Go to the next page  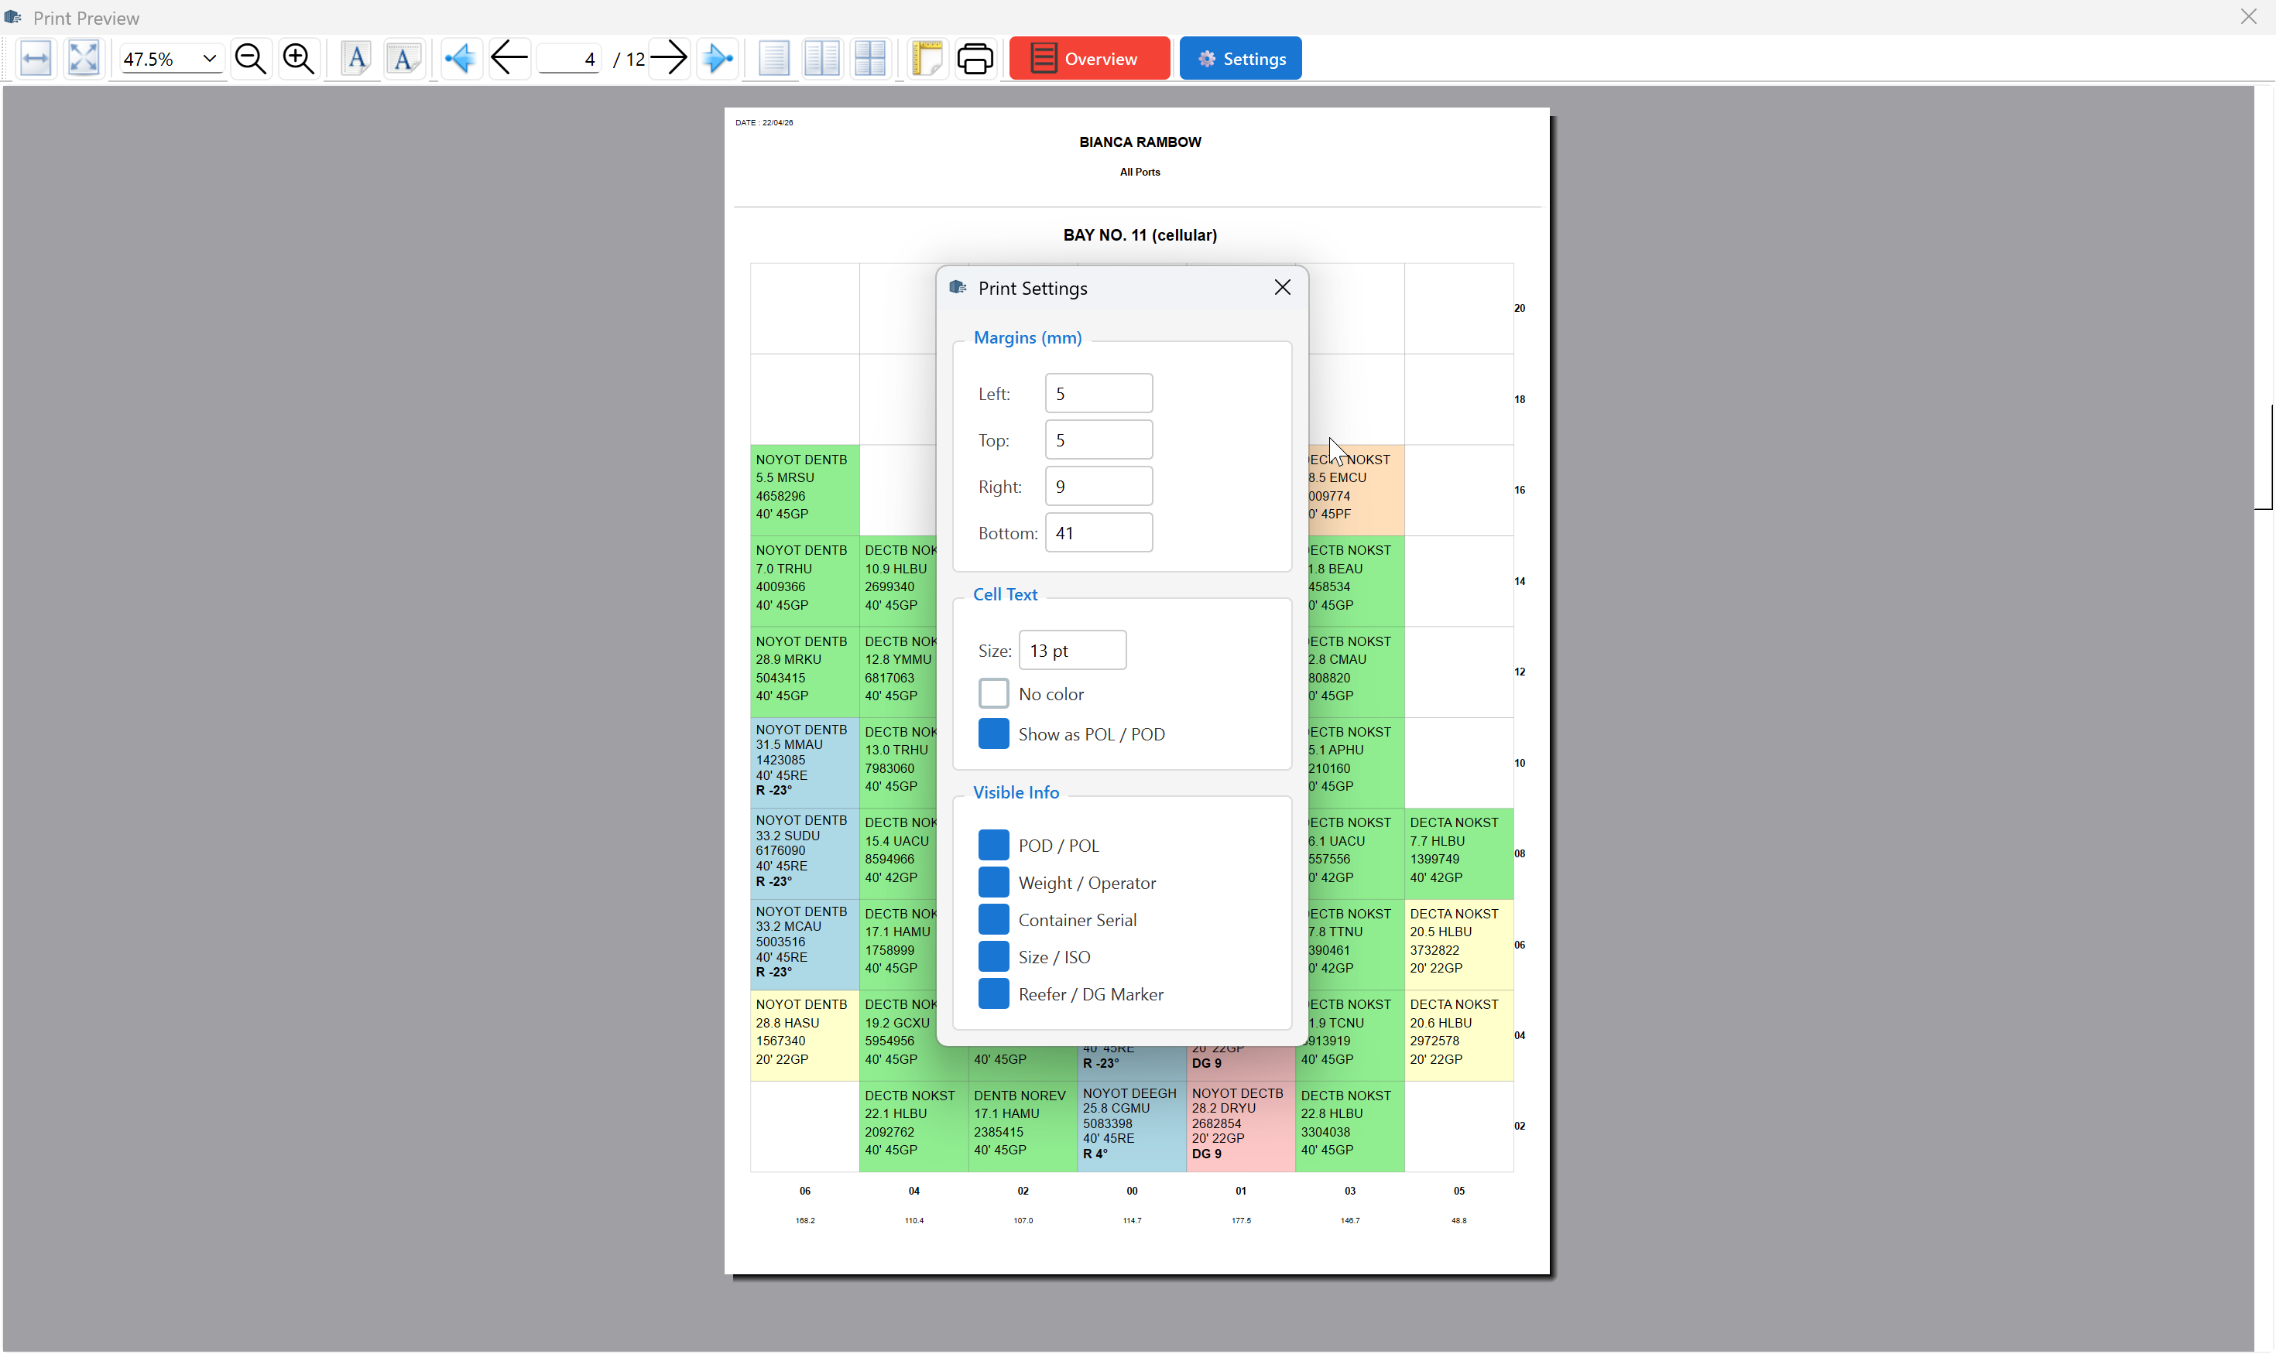(670, 60)
